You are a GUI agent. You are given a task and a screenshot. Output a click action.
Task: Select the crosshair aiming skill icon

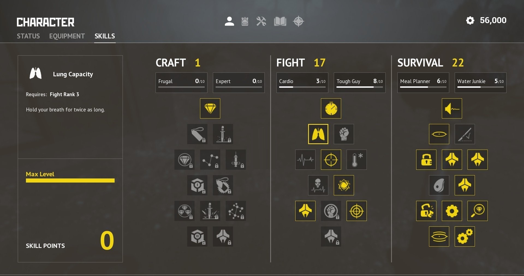pyautogui.click(x=331, y=160)
